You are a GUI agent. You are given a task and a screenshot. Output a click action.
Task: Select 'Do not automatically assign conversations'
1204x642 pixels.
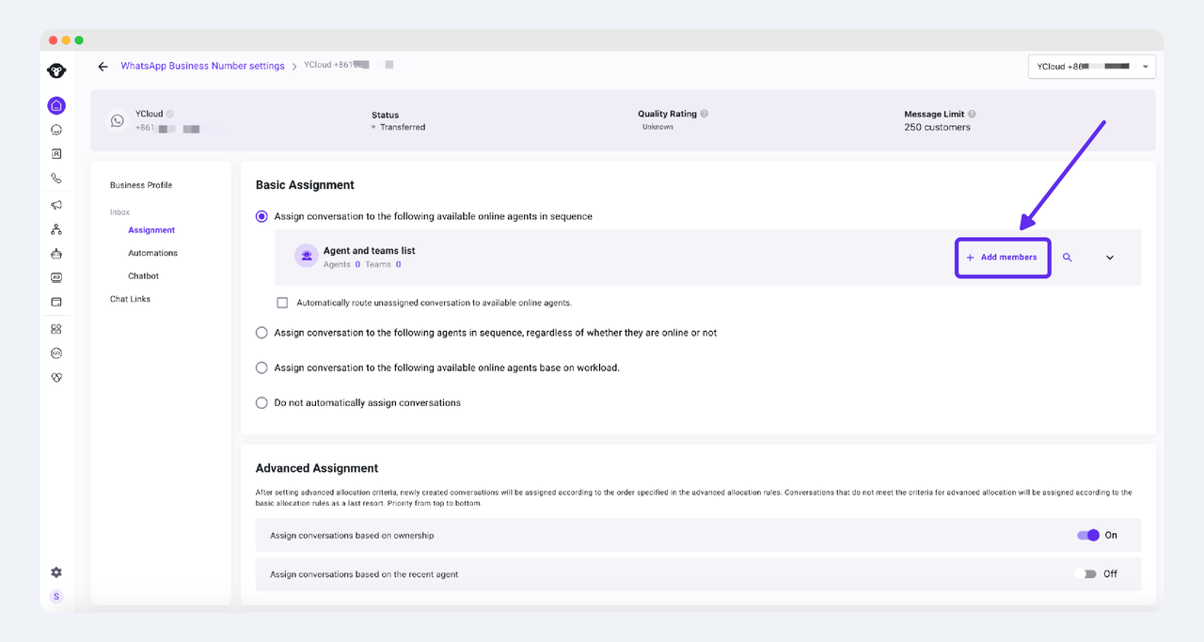(x=261, y=402)
